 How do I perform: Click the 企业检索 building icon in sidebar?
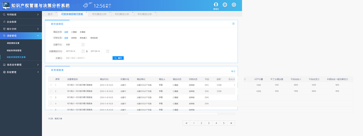[x=4, y=22]
